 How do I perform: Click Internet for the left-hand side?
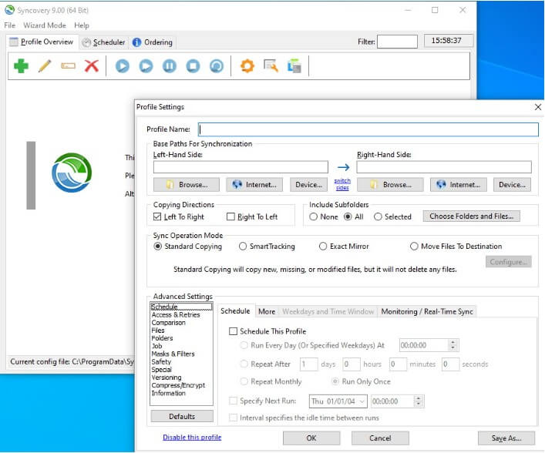(x=254, y=185)
